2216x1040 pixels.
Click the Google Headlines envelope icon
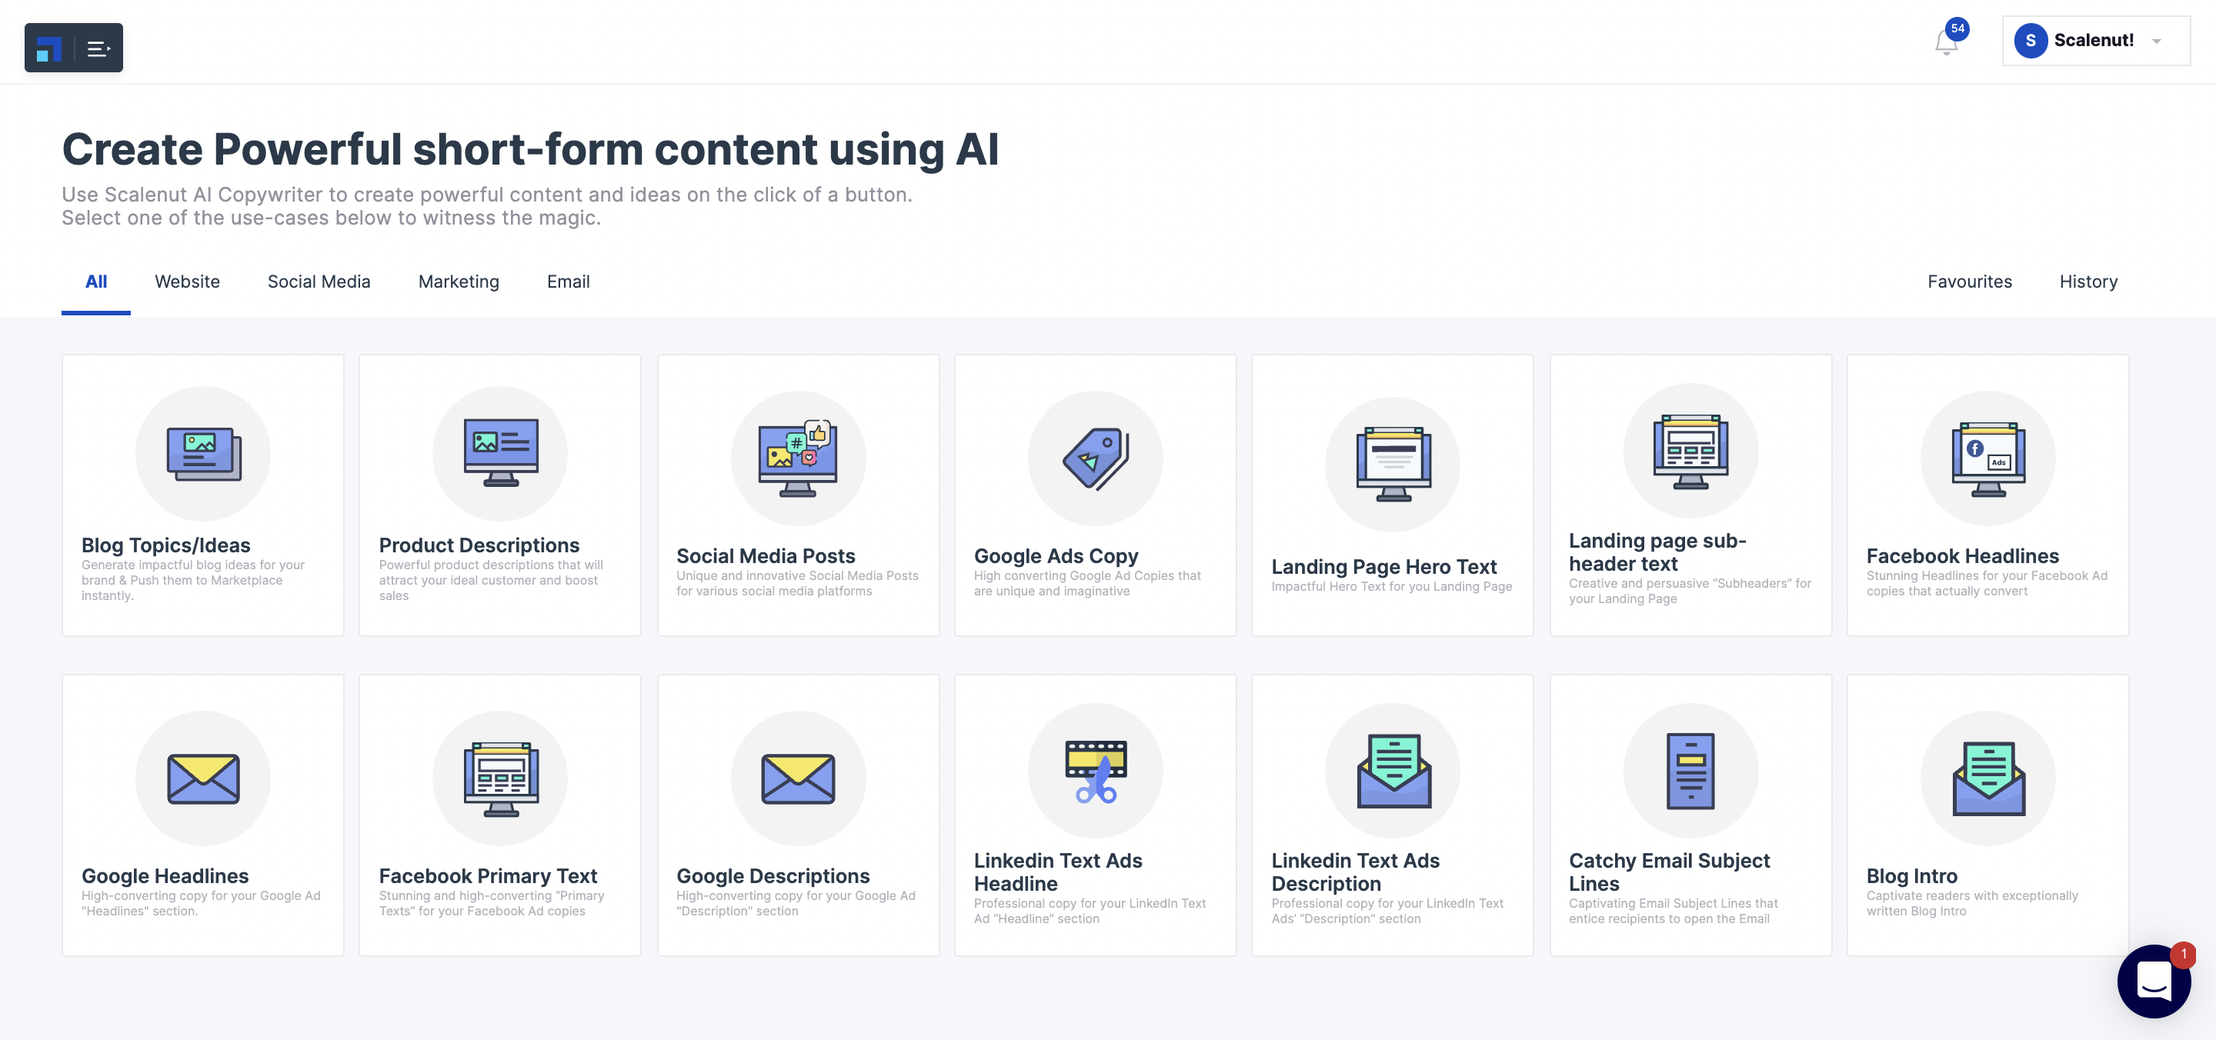click(x=203, y=778)
